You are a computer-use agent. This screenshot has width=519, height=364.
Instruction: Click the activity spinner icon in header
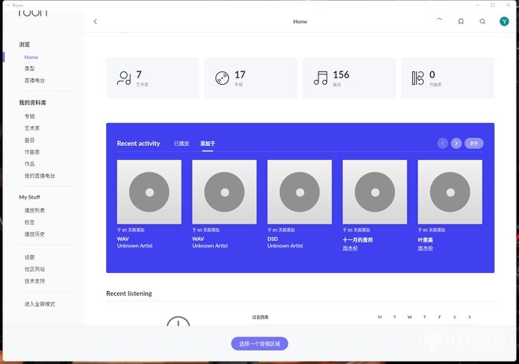[x=440, y=20]
